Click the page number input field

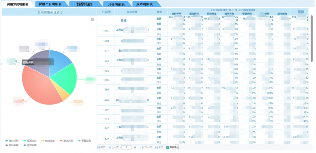126,147
